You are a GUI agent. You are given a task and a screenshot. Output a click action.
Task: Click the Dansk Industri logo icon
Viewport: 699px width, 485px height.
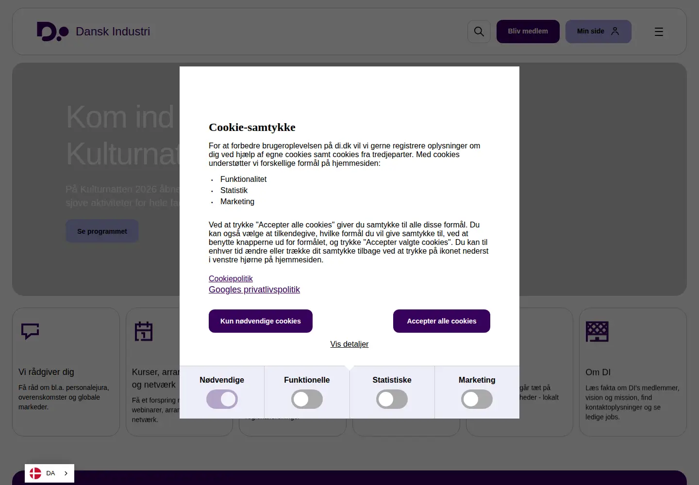click(x=53, y=32)
